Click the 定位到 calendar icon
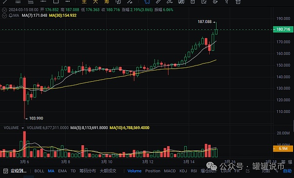Viewport: 294px width, 178px height. 5,171
